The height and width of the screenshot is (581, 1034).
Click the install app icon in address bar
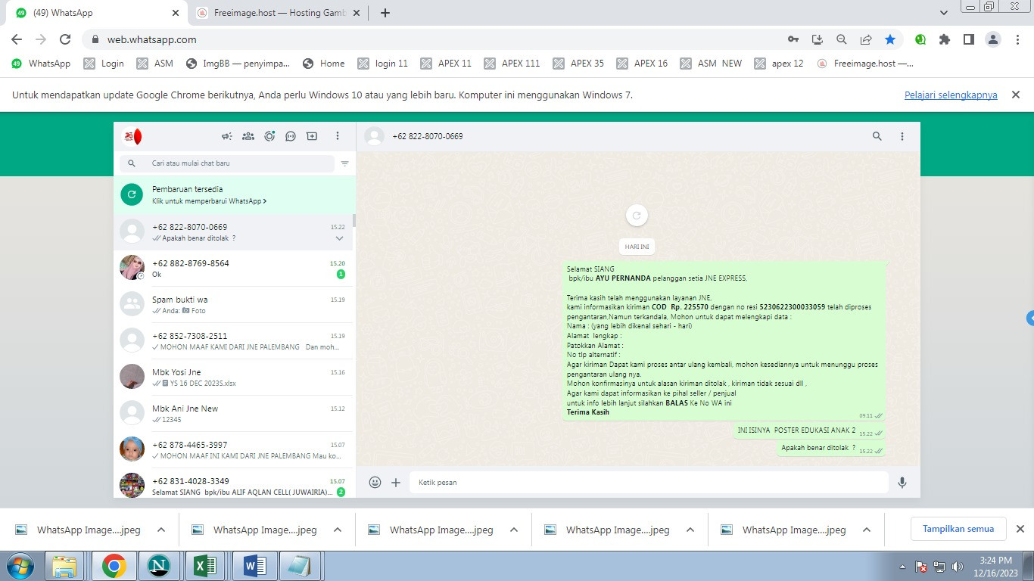click(x=818, y=39)
